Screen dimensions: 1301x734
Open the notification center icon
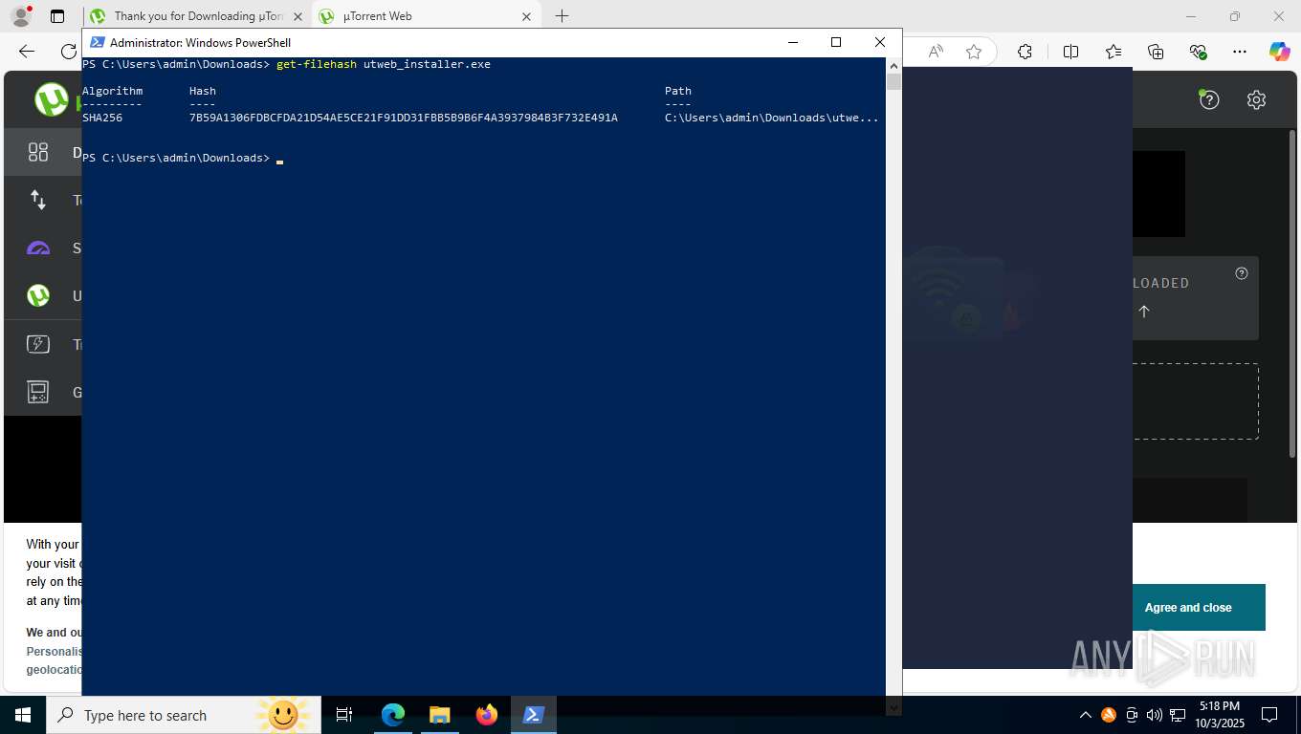tap(1269, 715)
